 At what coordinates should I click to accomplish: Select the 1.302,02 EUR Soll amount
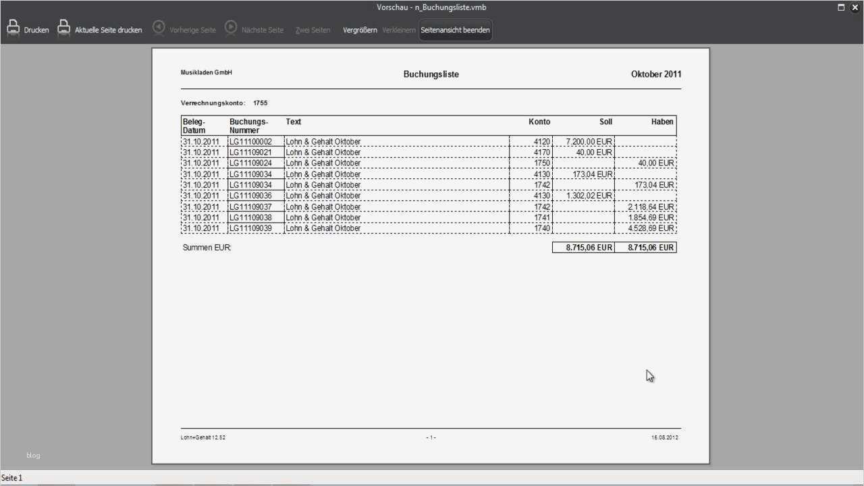[x=589, y=196]
